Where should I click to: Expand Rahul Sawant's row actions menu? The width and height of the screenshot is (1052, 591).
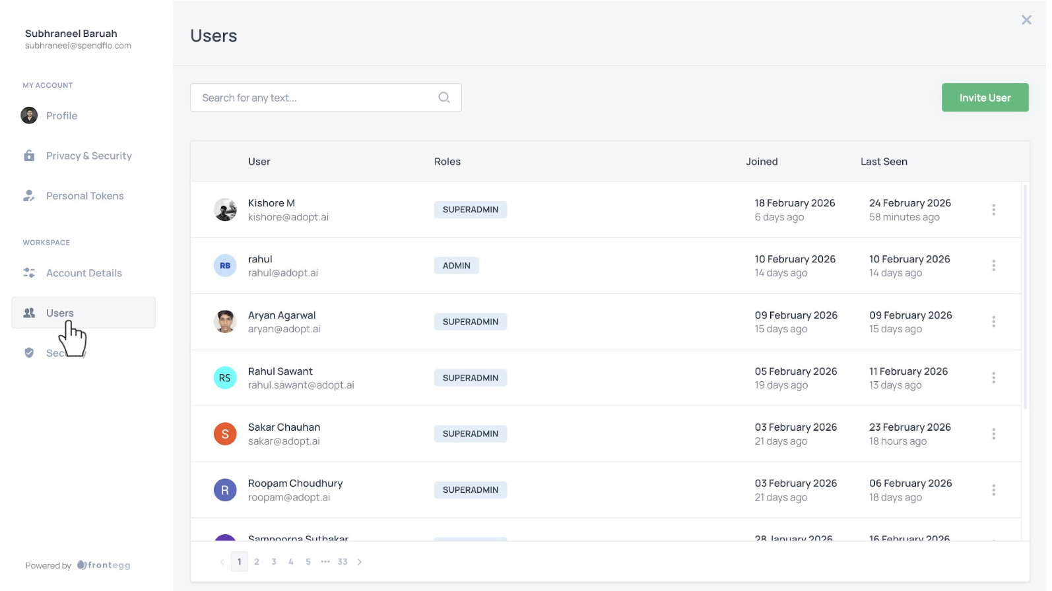[993, 378]
